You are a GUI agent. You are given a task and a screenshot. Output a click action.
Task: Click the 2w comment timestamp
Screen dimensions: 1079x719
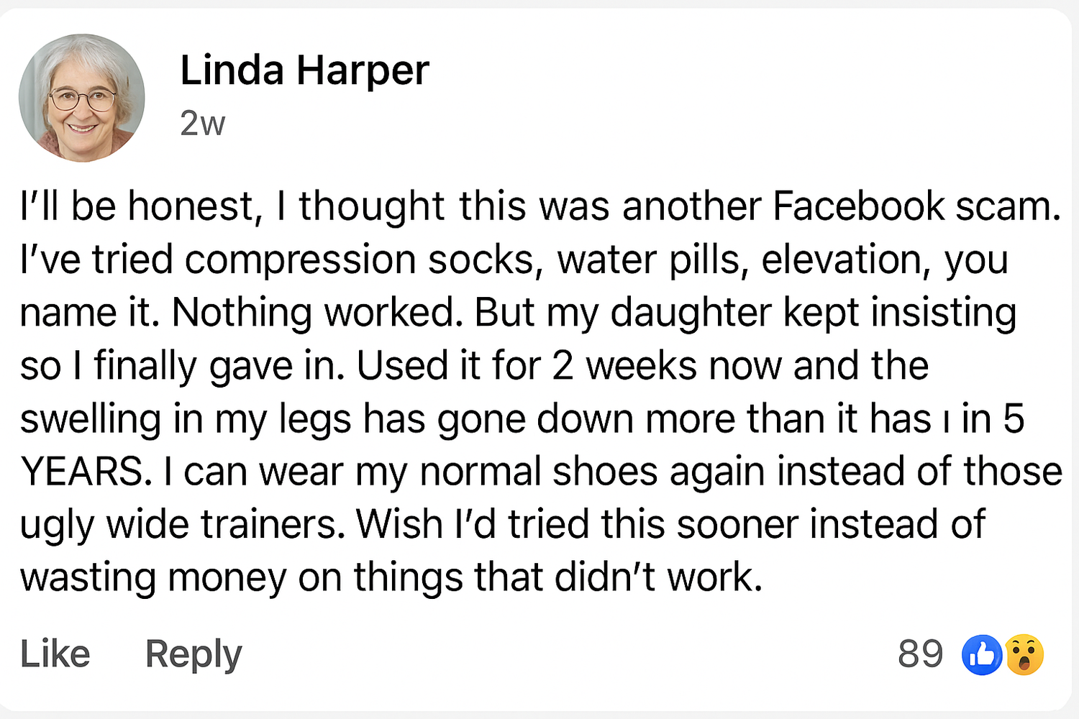point(202,124)
